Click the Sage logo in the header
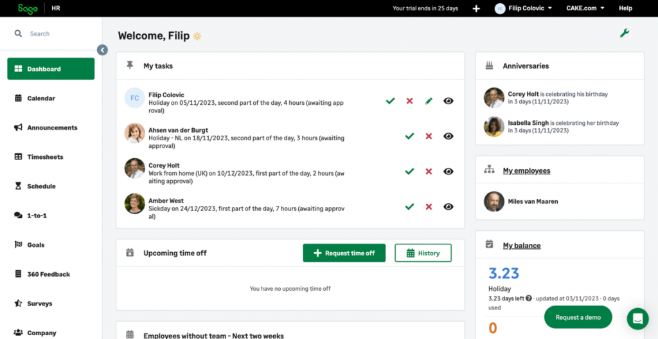Viewport: 658px width, 339px height. (28, 8)
